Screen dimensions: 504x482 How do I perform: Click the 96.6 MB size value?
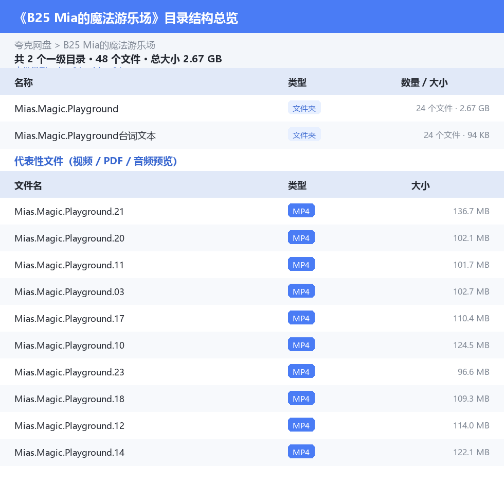tap(474, 371)
